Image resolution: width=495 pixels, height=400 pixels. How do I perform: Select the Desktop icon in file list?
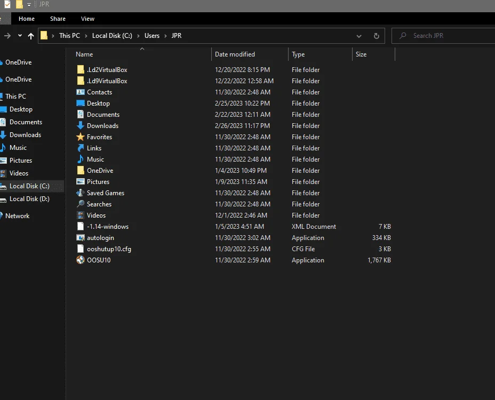pyautogui.click(x=81, y=103)
